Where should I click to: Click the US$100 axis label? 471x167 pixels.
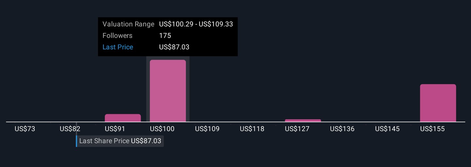162,129
